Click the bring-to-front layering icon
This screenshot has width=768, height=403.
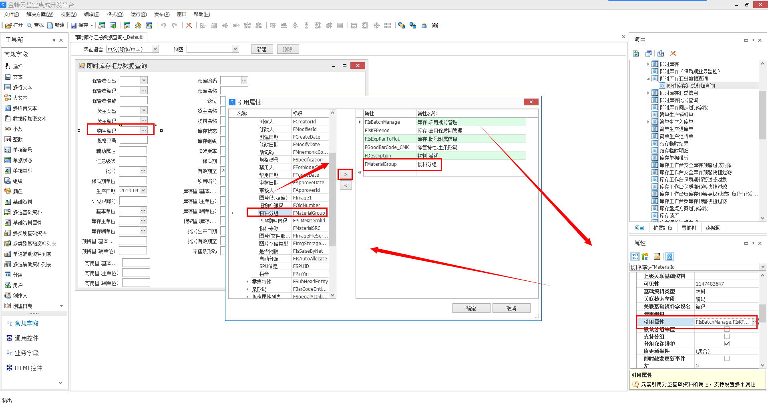tap(402, 25)
